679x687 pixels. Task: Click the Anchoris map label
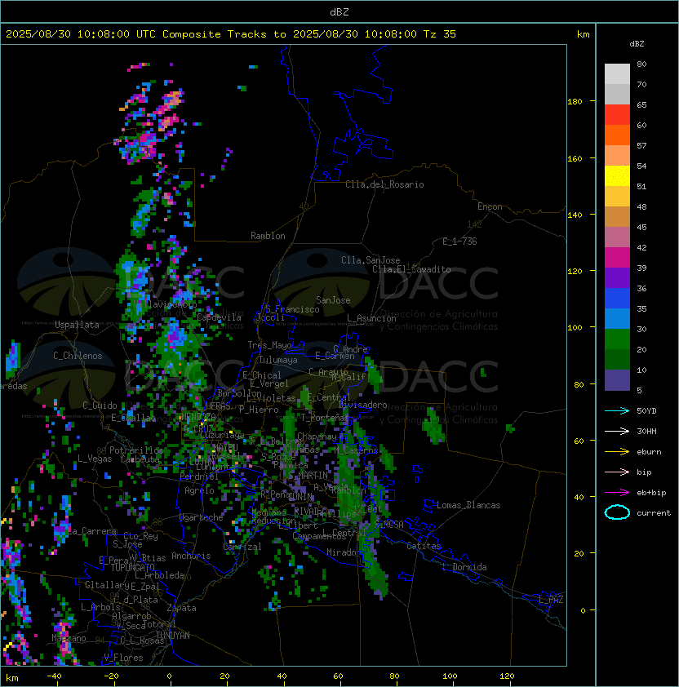(191, 556)
